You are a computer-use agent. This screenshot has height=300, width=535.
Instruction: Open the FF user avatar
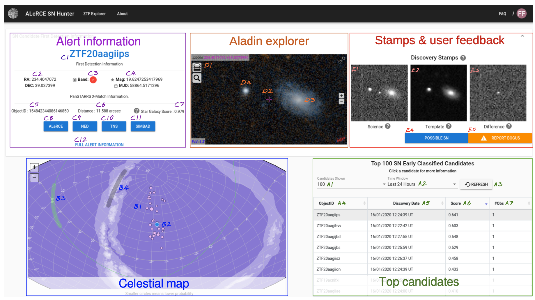click(x=522, y=13)
